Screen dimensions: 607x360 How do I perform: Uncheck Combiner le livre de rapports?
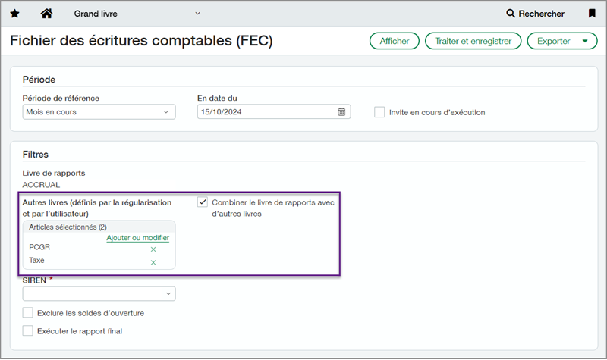(x=203, y=202)
